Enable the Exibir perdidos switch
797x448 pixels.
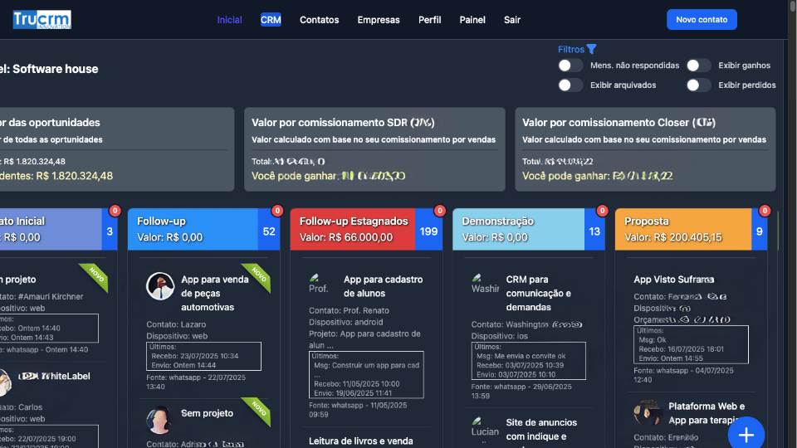click(x=698, y=85)
